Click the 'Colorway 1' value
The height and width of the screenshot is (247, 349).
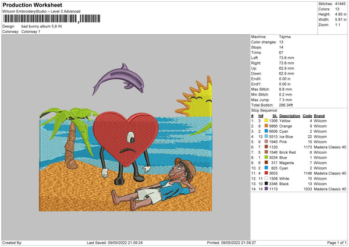coord(31,31)
